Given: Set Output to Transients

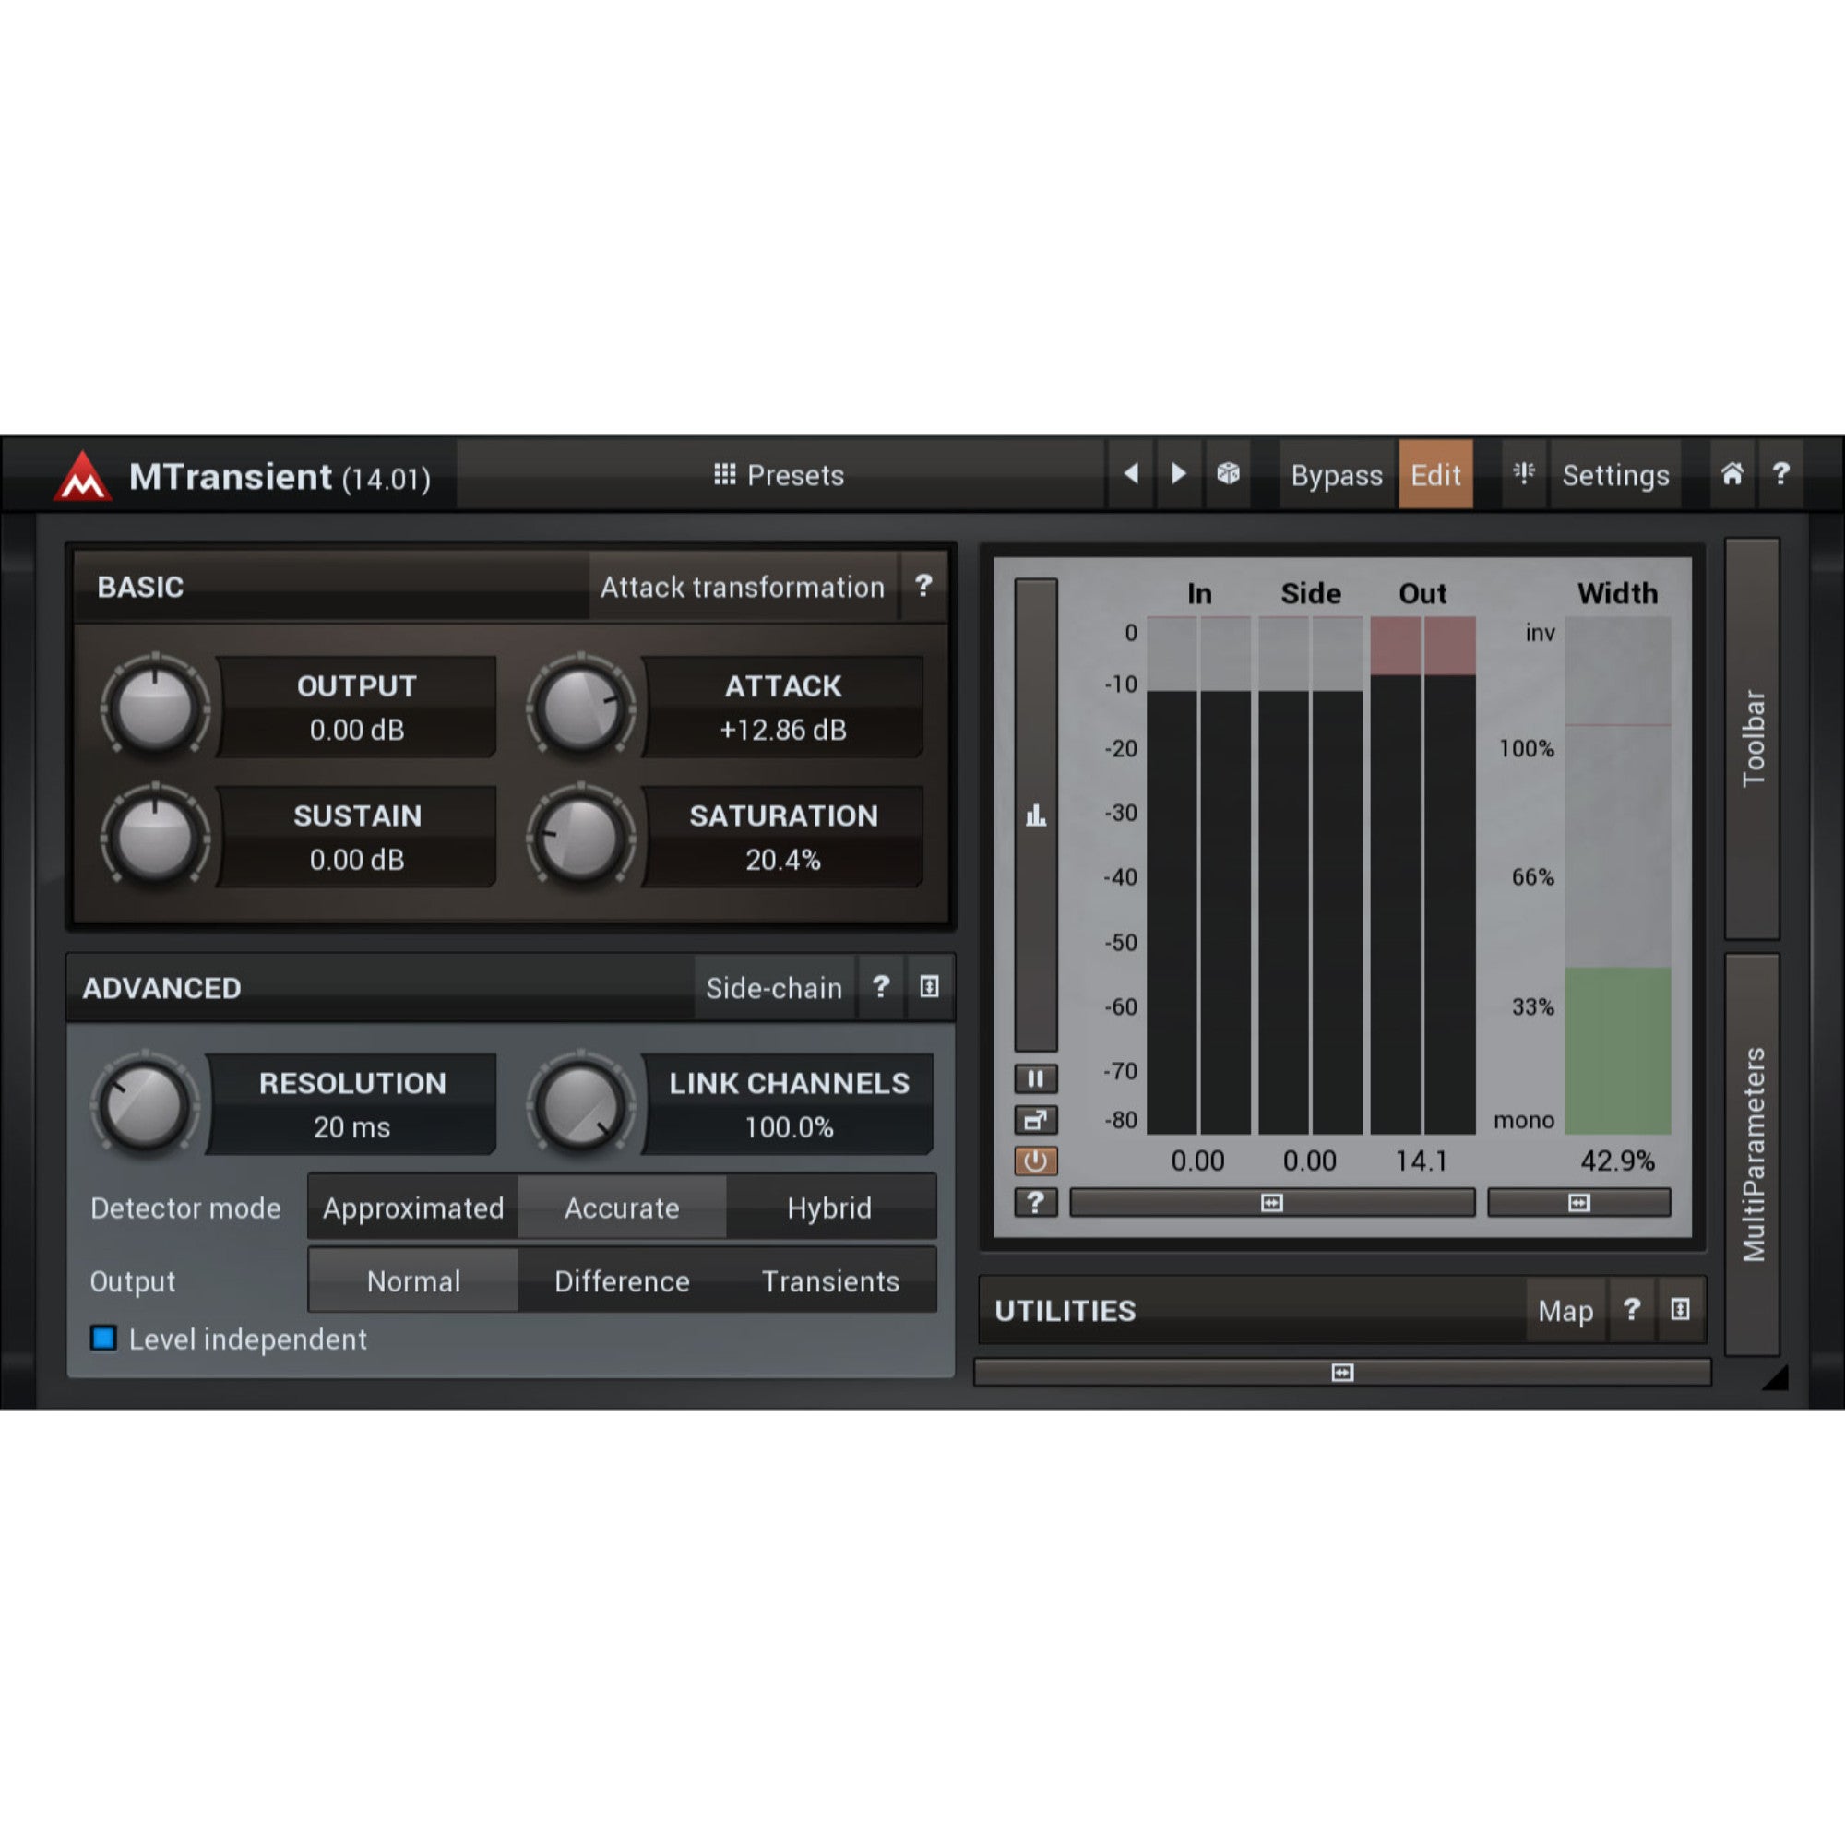Looking at the screenshot, I should 830,1280.
